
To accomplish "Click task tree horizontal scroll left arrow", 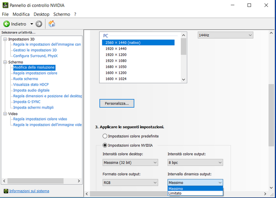I will click(x=4, y=181).
